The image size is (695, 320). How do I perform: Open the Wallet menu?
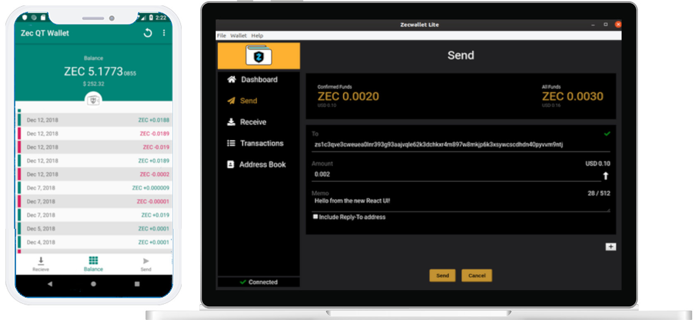coord(238,36)
